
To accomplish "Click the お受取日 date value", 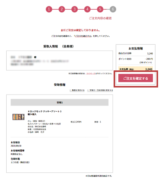I will click(x=16, y=146).
